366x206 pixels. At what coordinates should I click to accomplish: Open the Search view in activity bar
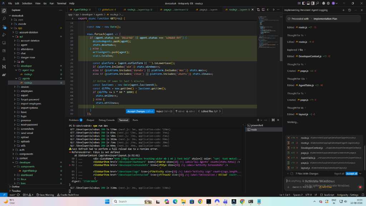tap(4, 19)
